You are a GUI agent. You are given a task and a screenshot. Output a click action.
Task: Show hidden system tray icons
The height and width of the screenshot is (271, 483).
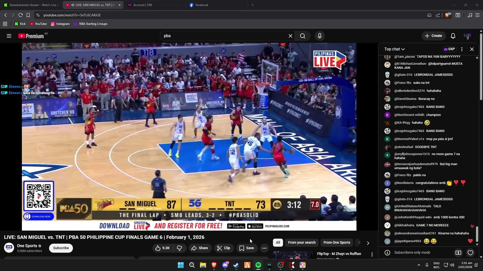click(419, 265)
